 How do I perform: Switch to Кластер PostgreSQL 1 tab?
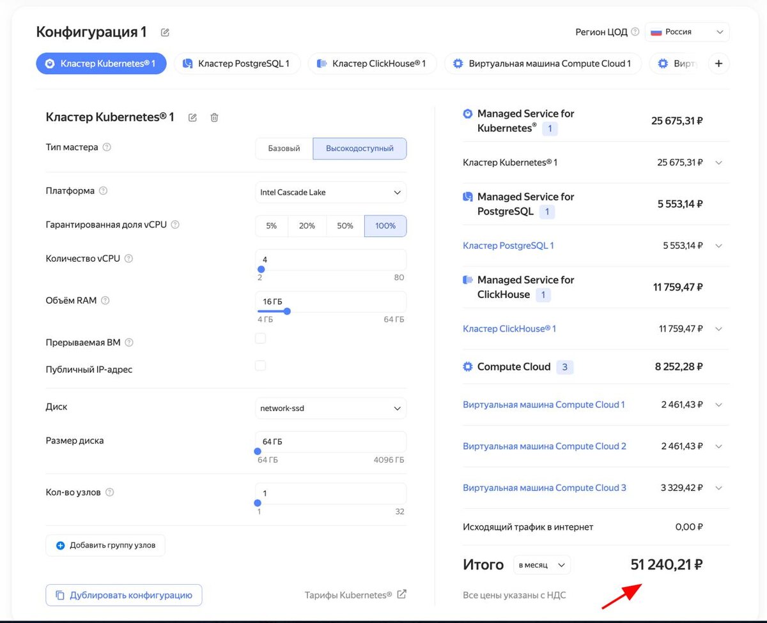coord(237,64)
